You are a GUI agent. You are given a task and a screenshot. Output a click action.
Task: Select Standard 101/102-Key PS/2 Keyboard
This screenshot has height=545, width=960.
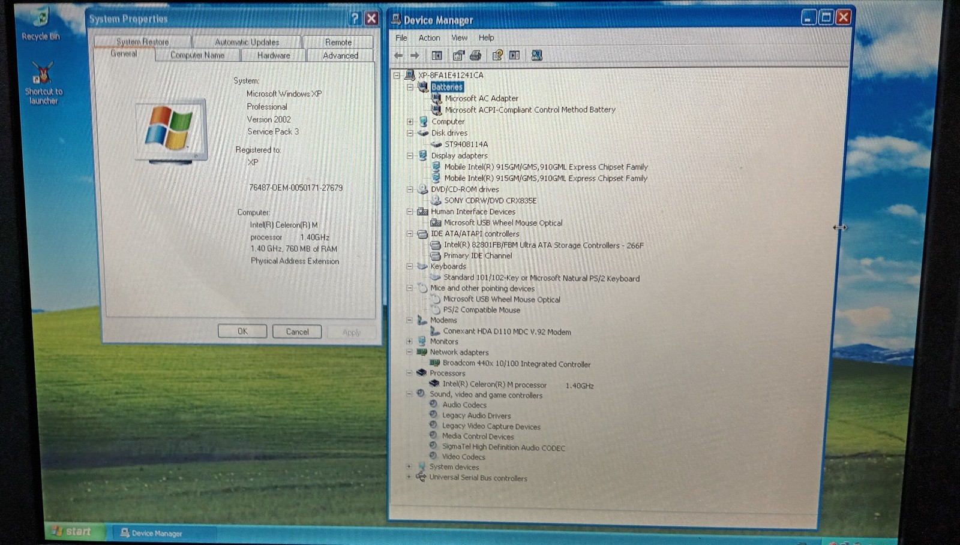pos(541,278)
